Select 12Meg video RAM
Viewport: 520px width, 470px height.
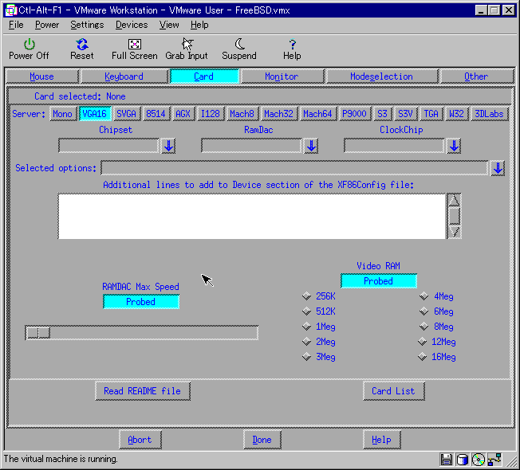(436, 342)
